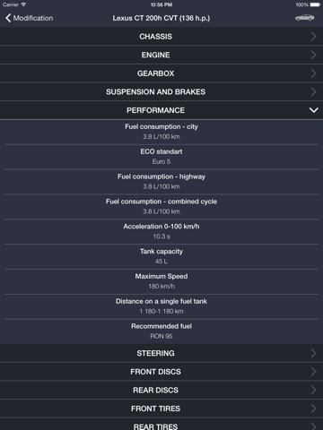Expand SUSPENSION AND BRAKES section
Viewport: 323px width, 430px height.
click(161, 92)
